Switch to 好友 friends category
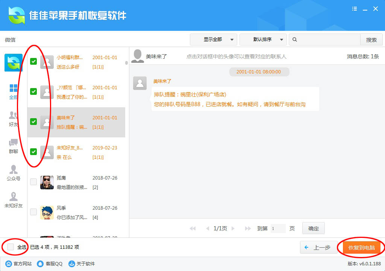The width and height of the screenshot is (385, 271). [x=13, y=119]
